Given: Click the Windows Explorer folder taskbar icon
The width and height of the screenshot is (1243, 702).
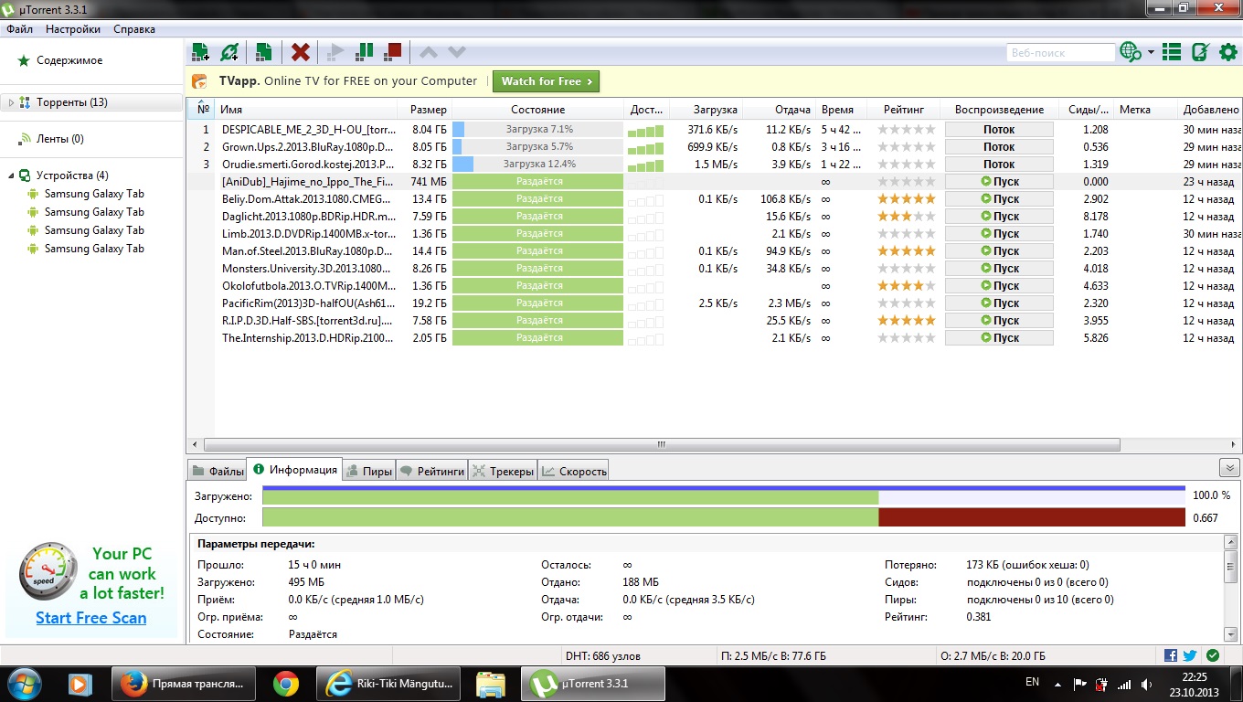Looking at the screenshot, I should tap(491, 684).
